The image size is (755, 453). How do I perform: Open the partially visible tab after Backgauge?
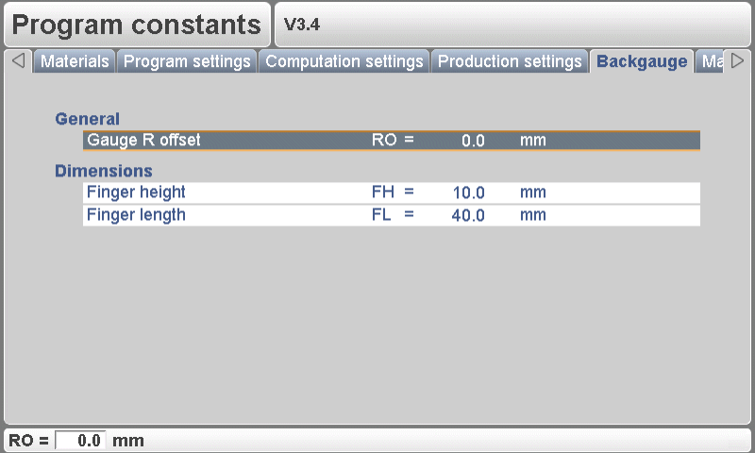(712, 62)
